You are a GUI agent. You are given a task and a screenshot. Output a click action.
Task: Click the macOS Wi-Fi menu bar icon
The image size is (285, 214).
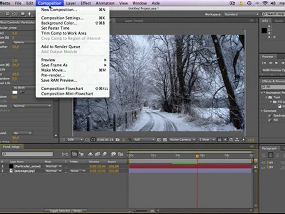265,3
